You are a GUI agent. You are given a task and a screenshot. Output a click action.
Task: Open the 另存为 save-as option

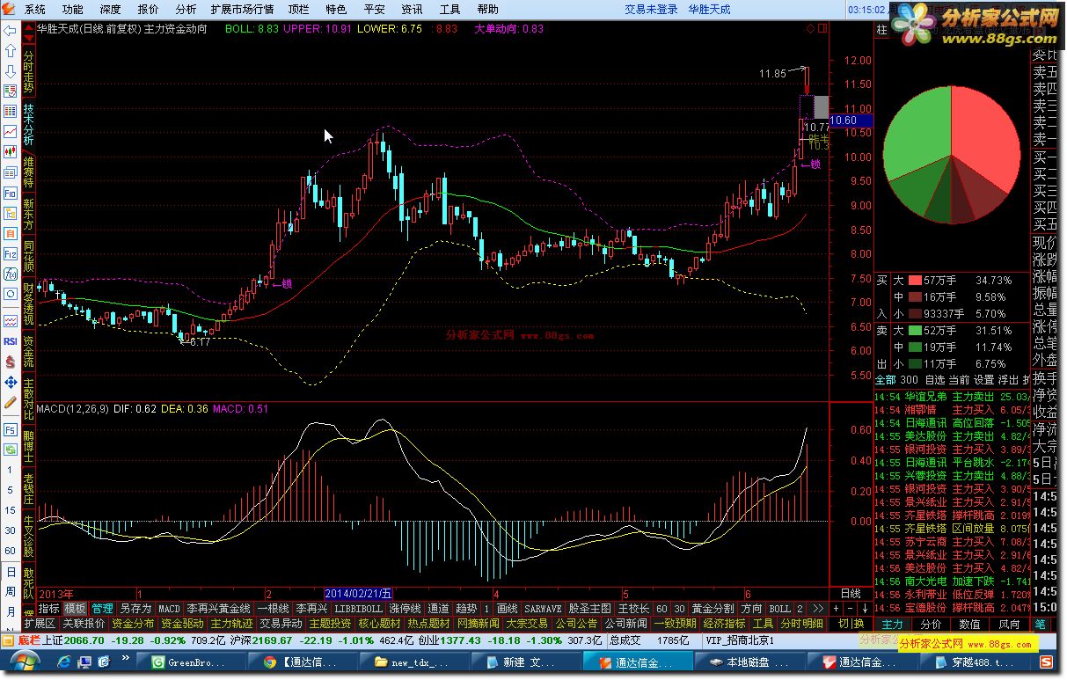[x=135, y=608]
